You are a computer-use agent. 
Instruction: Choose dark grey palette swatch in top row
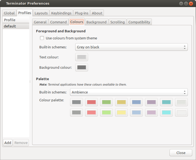pos(76,102)
